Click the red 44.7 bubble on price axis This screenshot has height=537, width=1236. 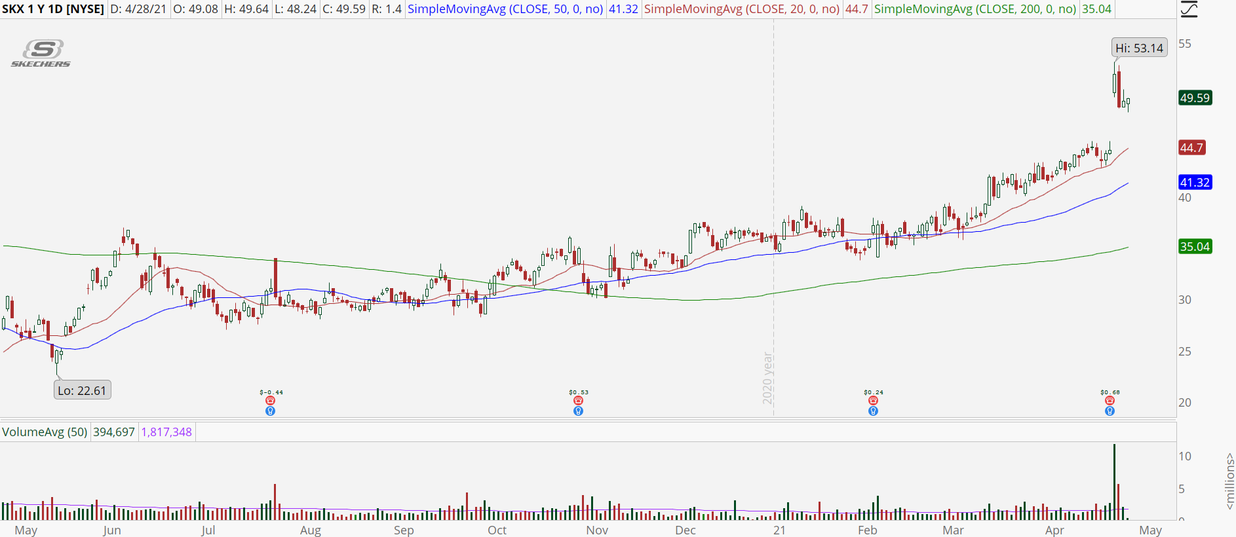[x=1191, y=147]
